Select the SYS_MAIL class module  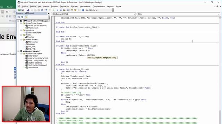pos(32,49)
